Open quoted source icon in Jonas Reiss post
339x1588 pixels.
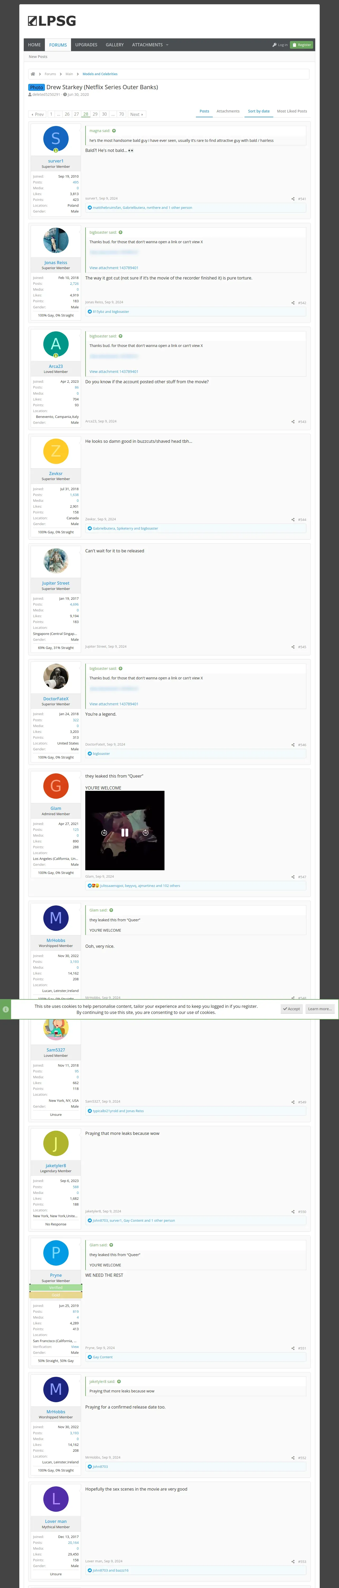point(121,232)
